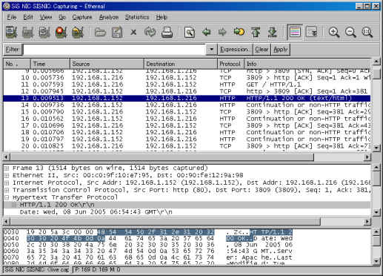Sort by the Source column header
The image size is (383, 276).
107,64
